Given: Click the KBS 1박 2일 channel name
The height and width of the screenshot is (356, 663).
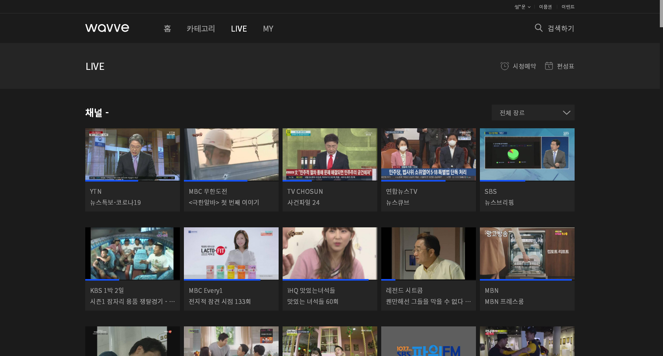Looking at the screenshot, I should 107,290.
